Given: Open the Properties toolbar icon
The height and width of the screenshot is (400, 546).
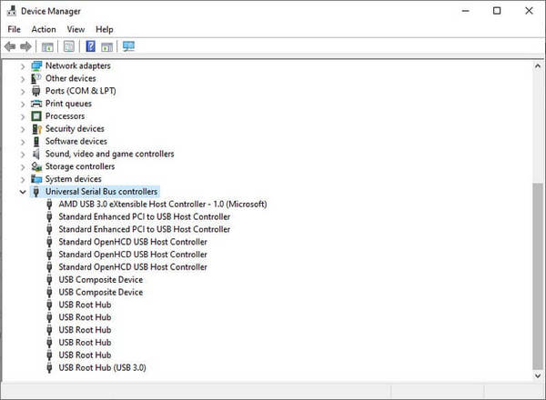Looking at the screenshot, I should pos(69,46).
